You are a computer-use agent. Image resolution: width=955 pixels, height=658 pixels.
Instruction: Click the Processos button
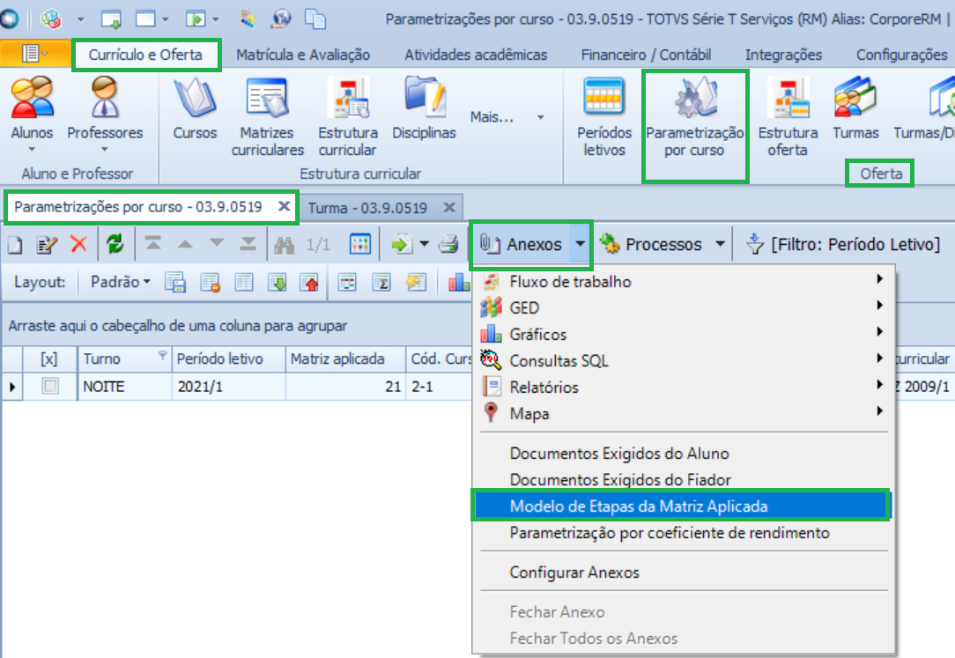[x=654, y=245]
